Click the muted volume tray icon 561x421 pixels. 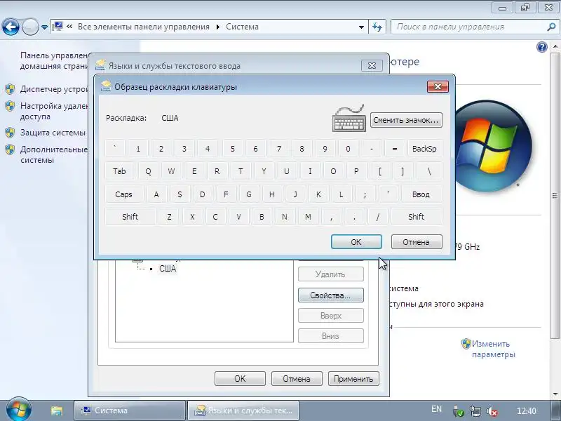coord(492,411)
